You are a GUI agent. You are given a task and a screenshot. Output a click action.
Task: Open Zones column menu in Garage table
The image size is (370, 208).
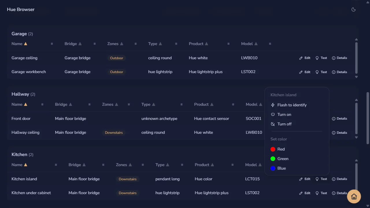(136, 44)
